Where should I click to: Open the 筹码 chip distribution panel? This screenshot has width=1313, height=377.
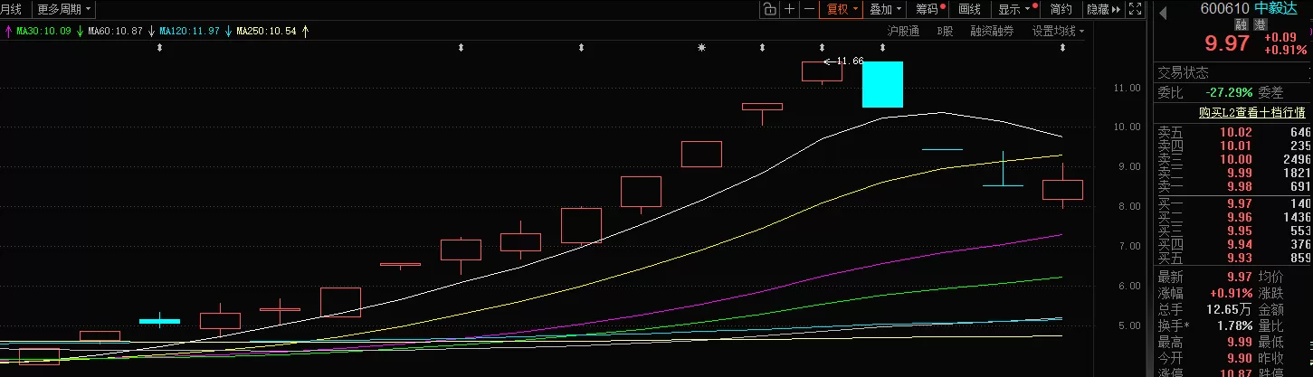coord(928,9)
